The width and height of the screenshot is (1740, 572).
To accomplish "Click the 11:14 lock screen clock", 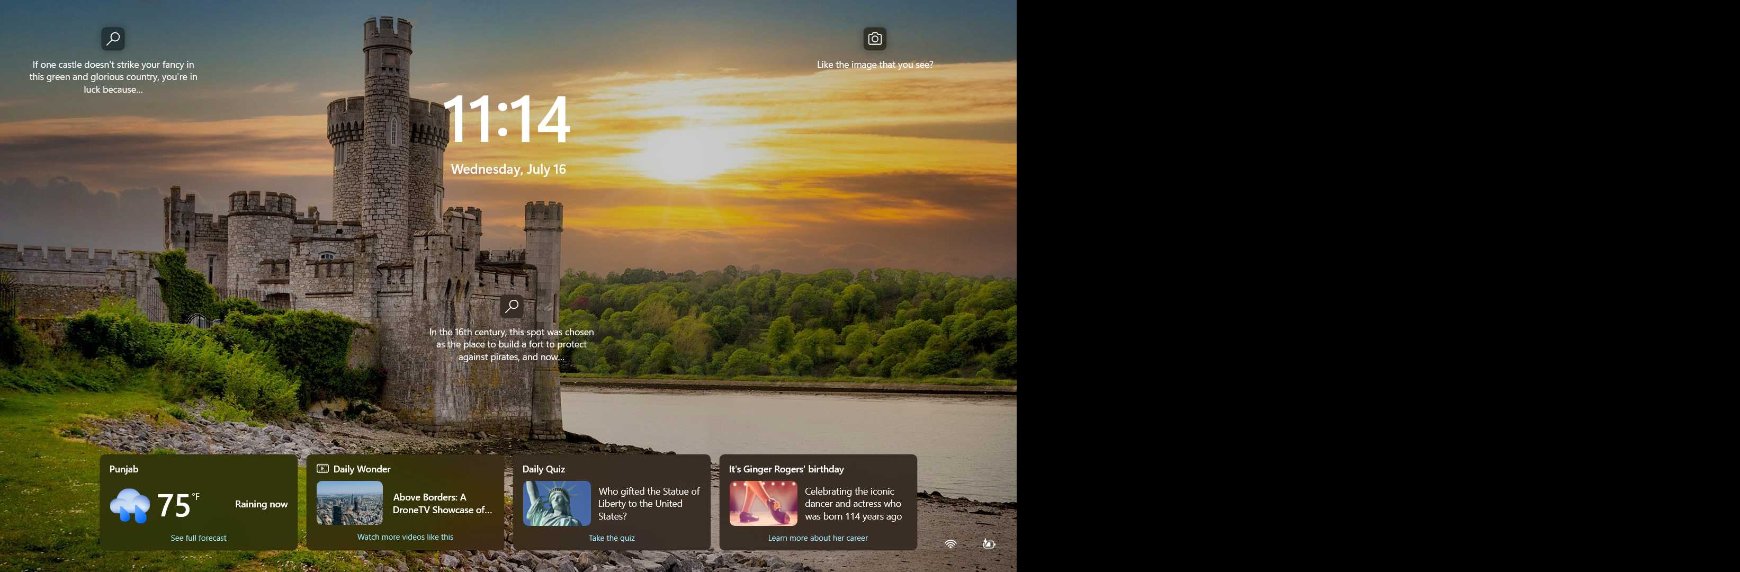I will click(507, 119).
